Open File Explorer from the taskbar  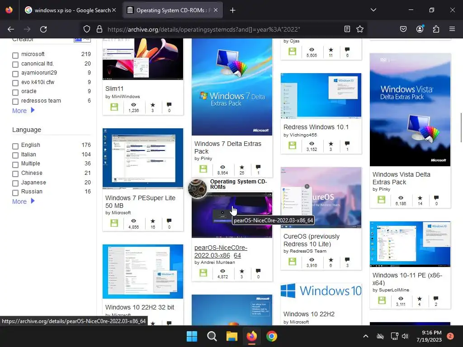point(232,336)
